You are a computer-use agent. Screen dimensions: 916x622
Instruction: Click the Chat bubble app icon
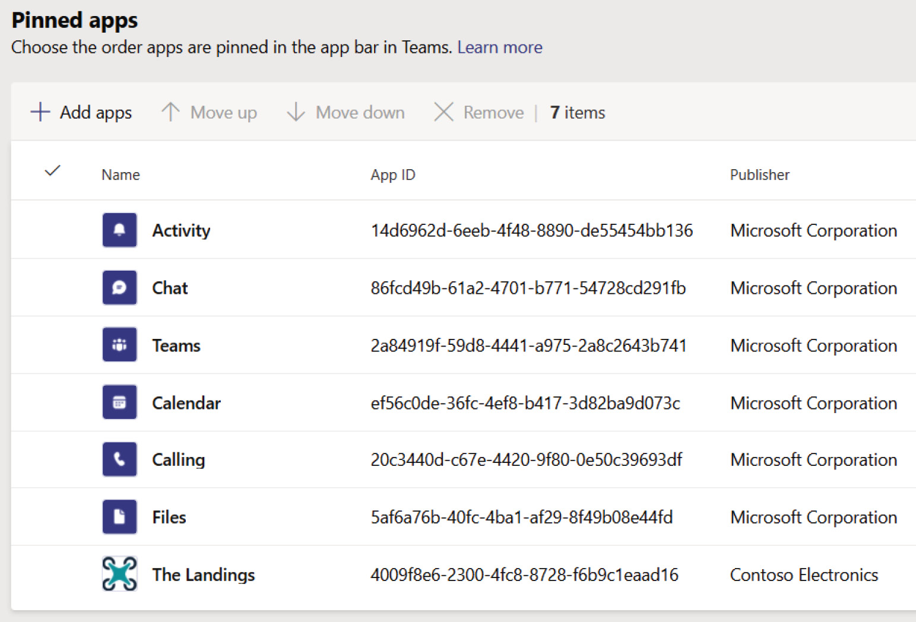tap(119, 287)
